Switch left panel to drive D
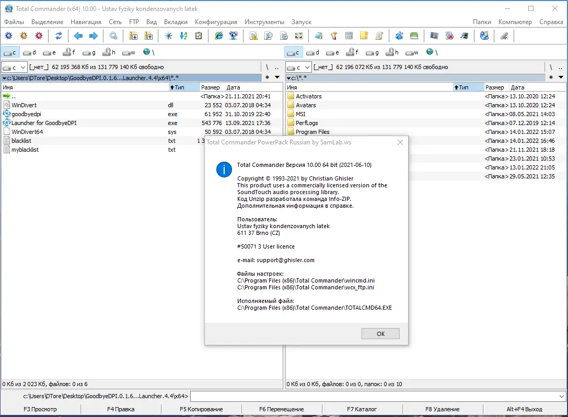The width and height of the screenshot is (568, 417). 29,52
